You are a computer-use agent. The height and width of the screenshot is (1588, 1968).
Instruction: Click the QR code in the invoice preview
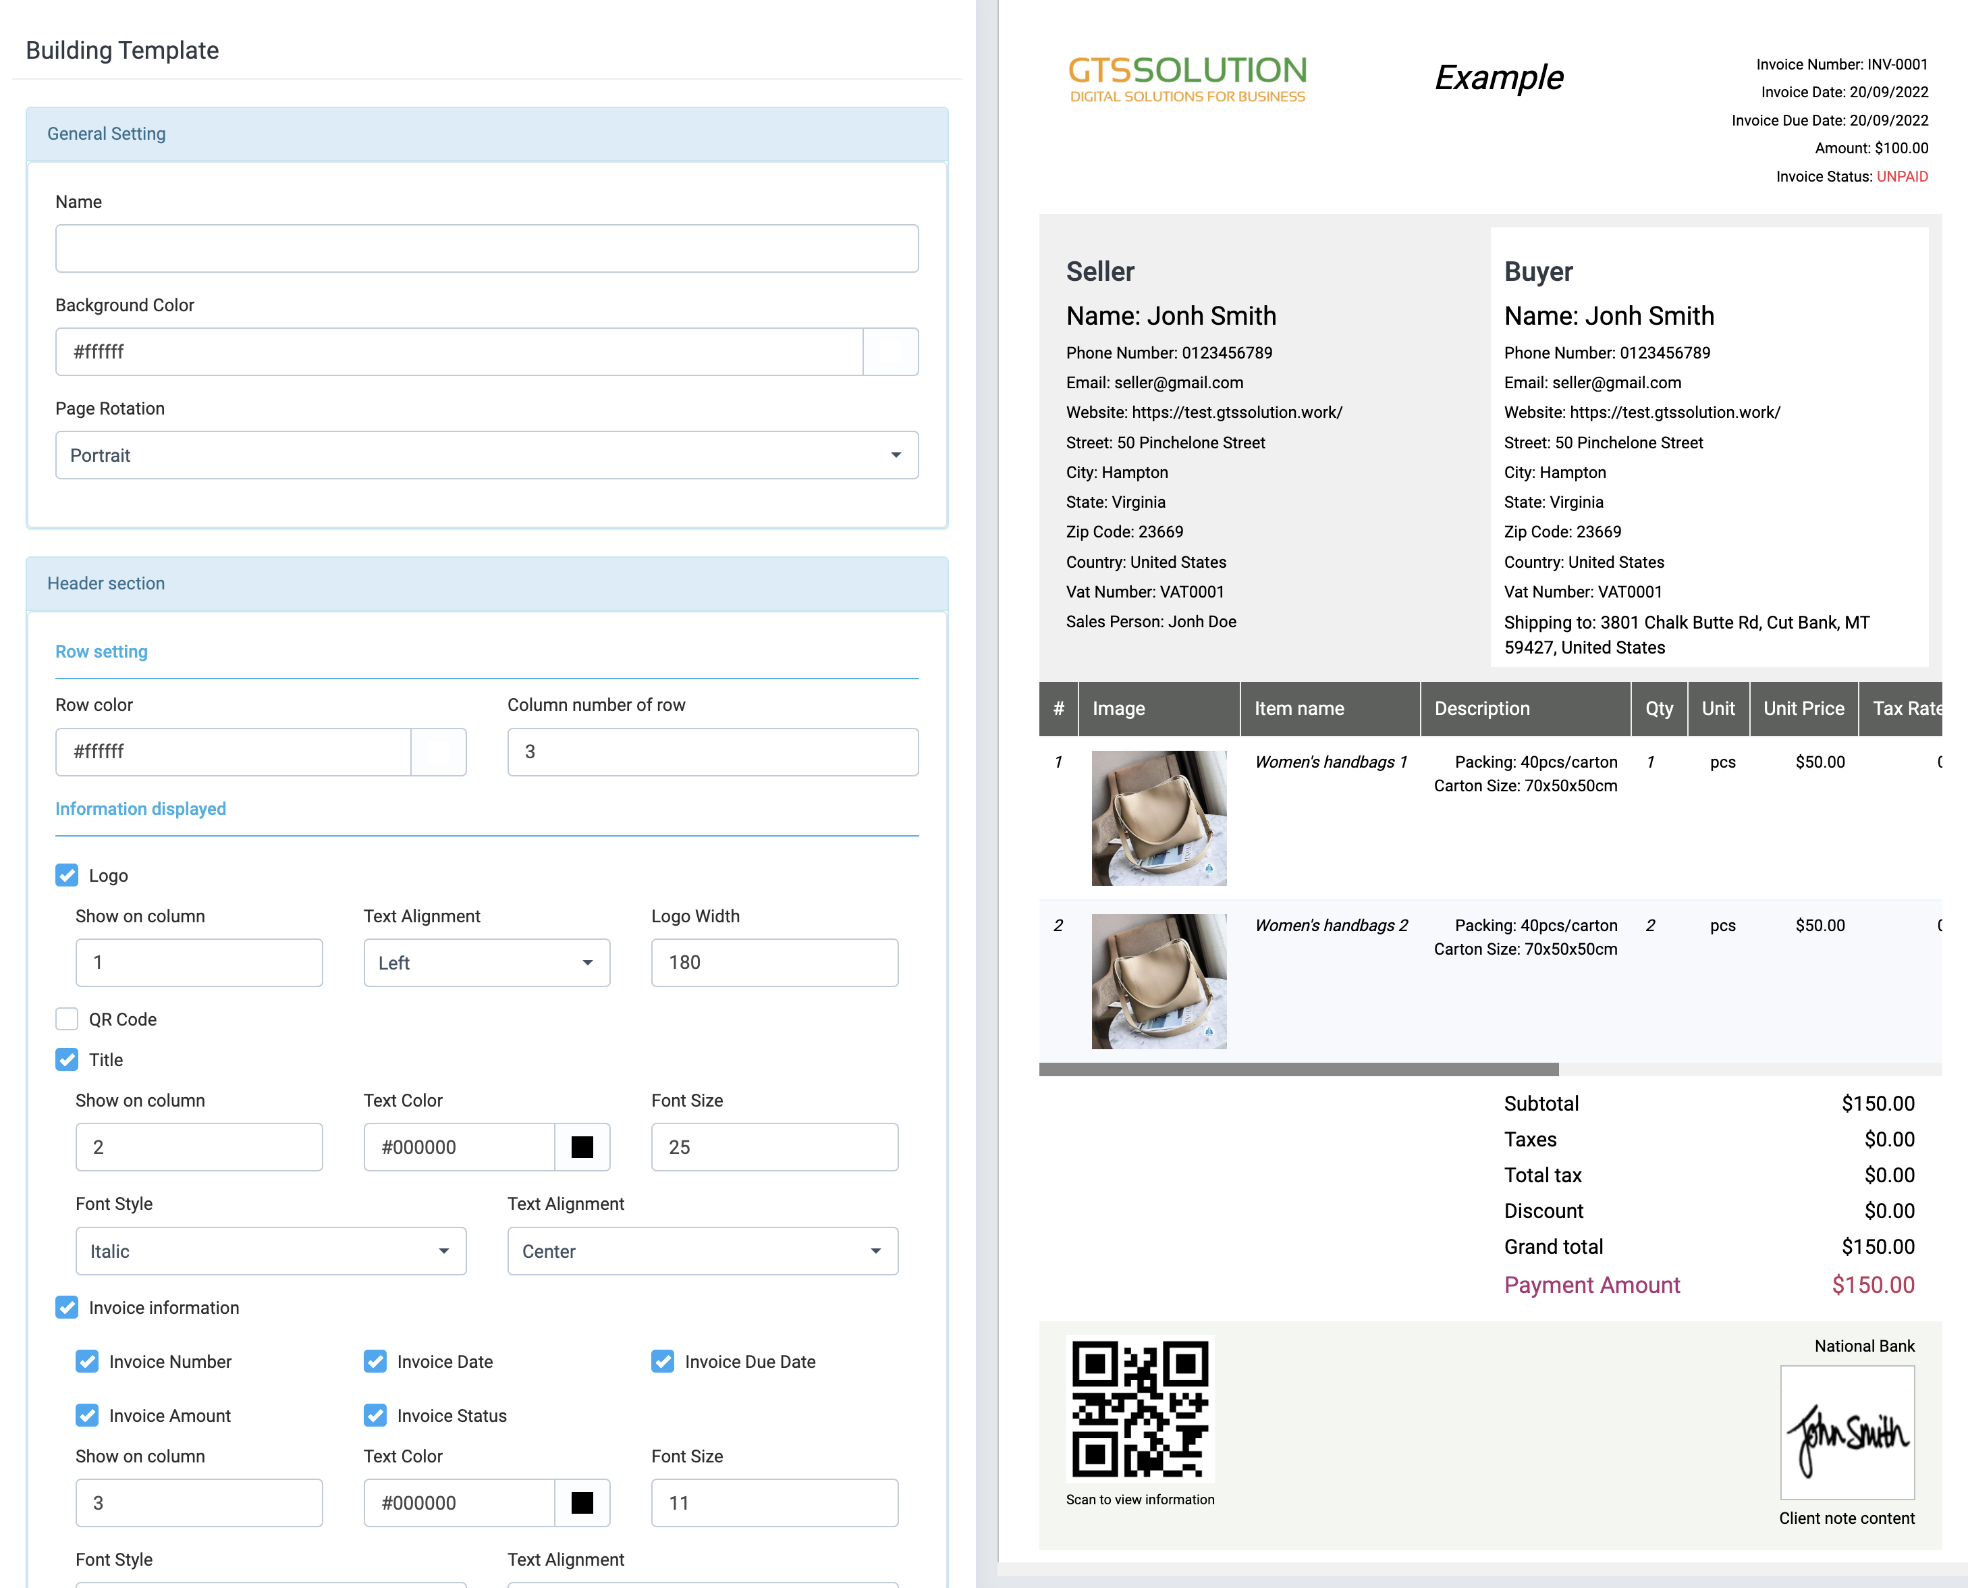click(1141, 1410)
